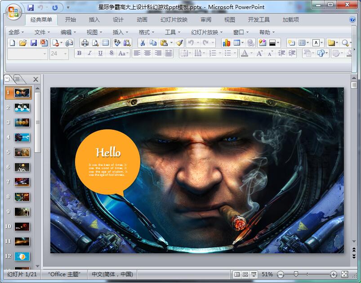Click the 中文(简体，中国) language button
Screen dimensions: 361x283
(112, 274)
